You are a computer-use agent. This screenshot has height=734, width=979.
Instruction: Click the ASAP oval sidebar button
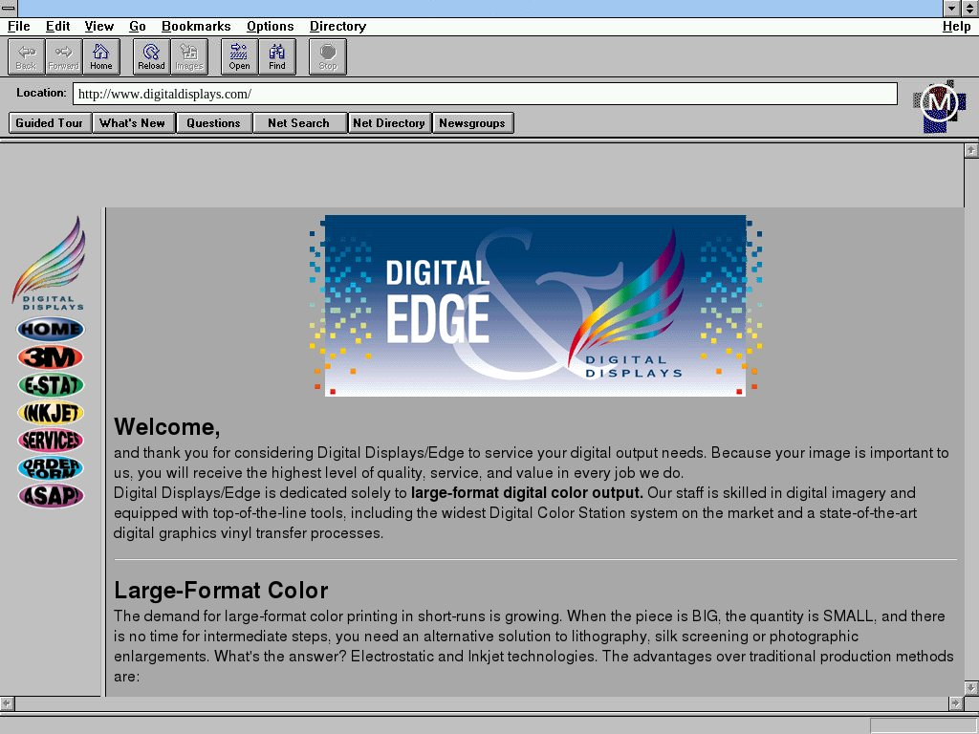(x=51, y=496)
